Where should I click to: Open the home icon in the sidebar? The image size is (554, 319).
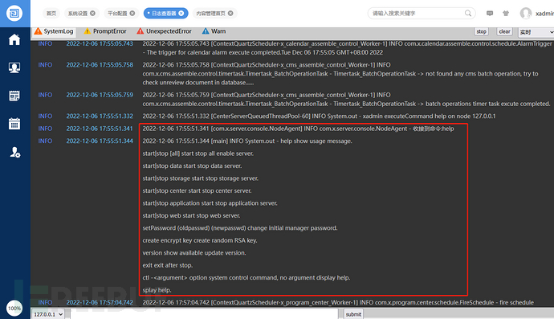14,39
